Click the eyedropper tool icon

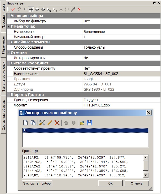74,9
